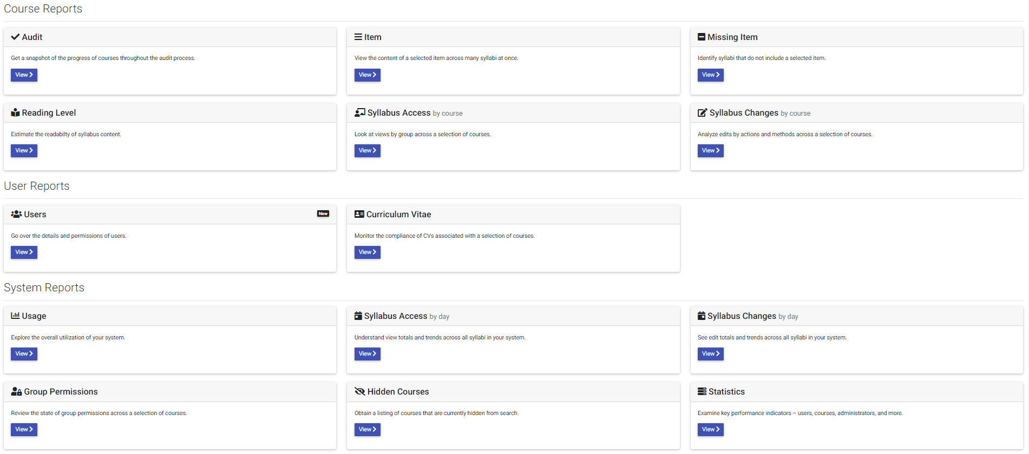Click text 'Explore the overall utilization of your system.'

[68, 338]
